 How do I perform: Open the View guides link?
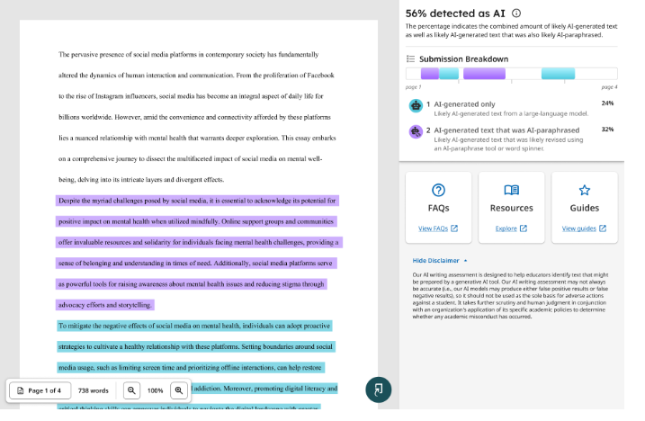[x=578, y=228]
